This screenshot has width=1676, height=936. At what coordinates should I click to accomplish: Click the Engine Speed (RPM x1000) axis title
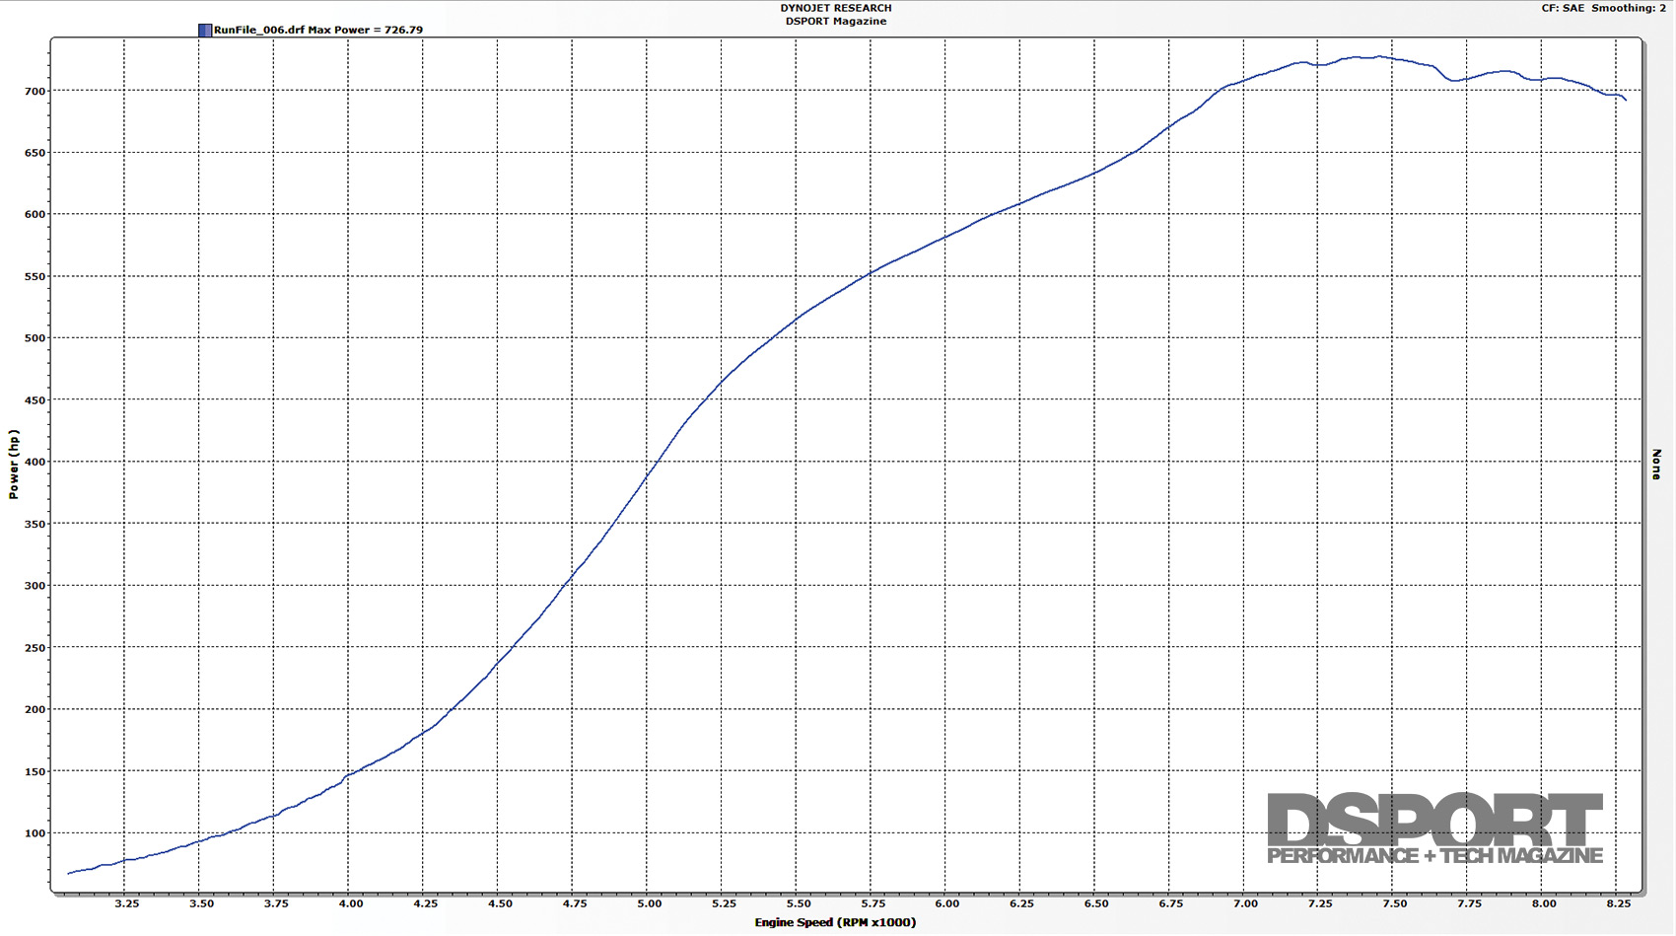[835, 922]
